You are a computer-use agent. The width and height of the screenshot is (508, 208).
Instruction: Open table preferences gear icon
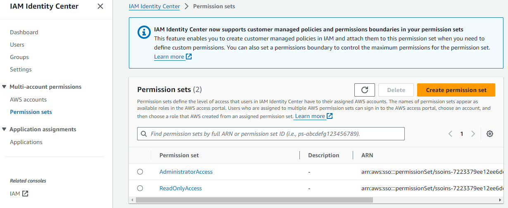click(490, 134)
